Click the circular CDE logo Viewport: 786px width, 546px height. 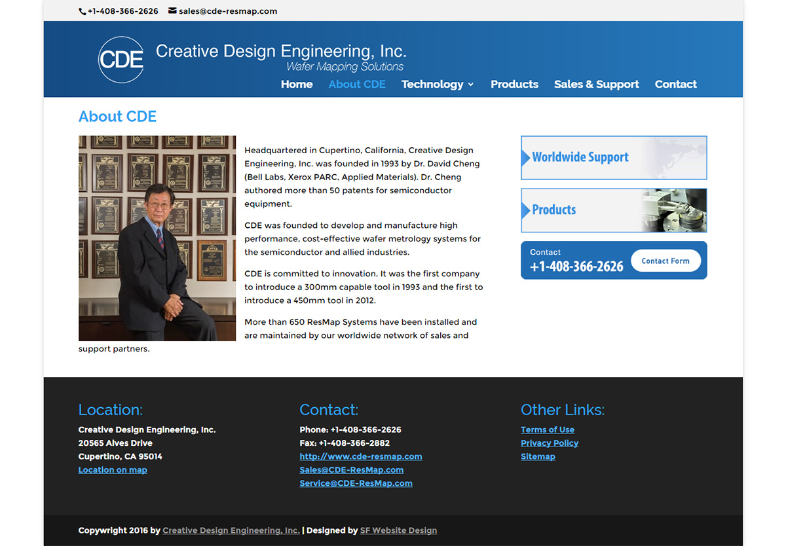(x=121, y=59)
